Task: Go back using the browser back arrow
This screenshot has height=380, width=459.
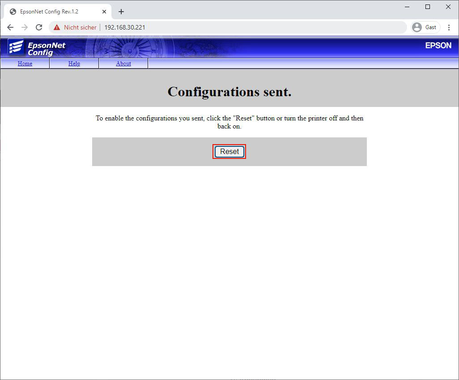Action: click(10, 27)
